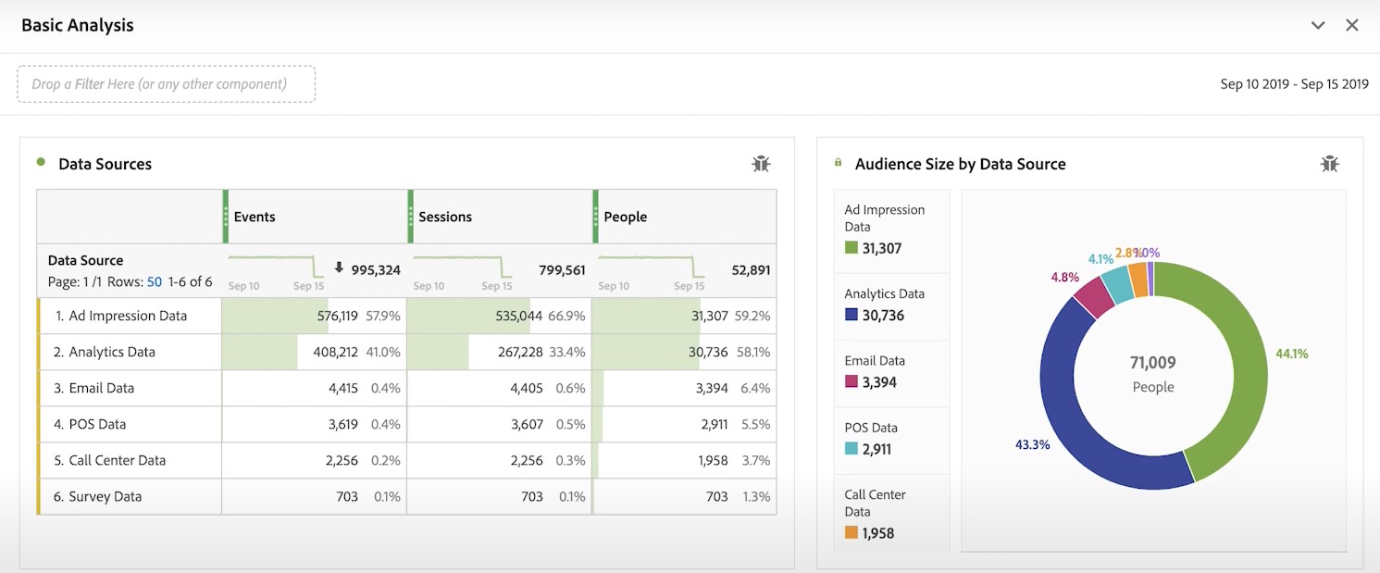1380x573 pixels.
Task: Open the rows-per-page 50 setting
Action: pyautogui.click(x=155, y=281)
